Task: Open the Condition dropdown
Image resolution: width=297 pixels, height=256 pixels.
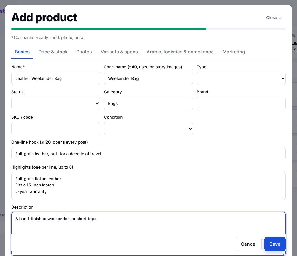Action: (148, 129)
